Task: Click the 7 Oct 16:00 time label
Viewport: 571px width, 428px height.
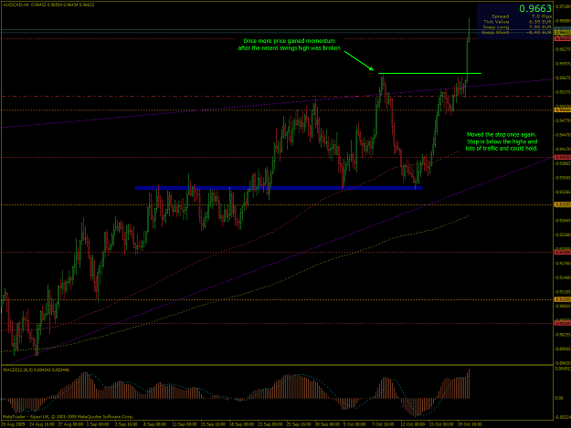Action: [383, 424]
